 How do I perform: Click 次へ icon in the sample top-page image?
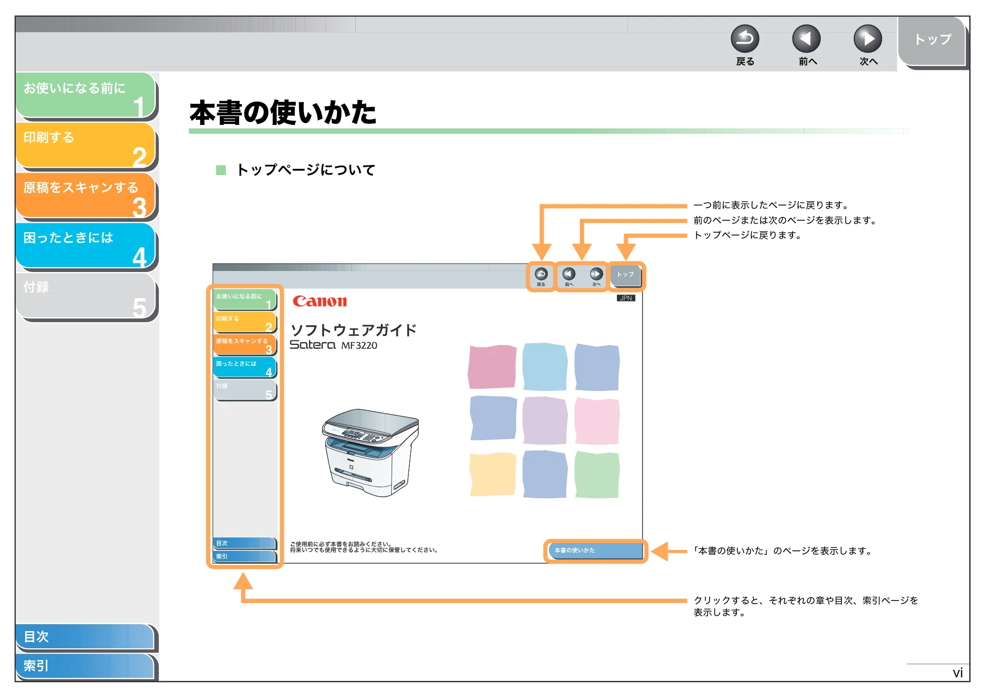pos(596,274)
